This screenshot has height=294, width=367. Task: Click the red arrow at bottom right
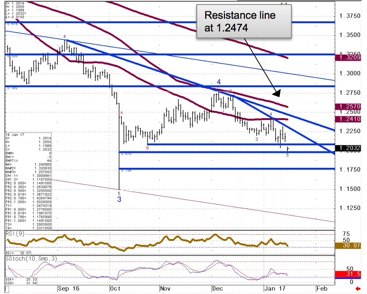(x=358, y=289)
